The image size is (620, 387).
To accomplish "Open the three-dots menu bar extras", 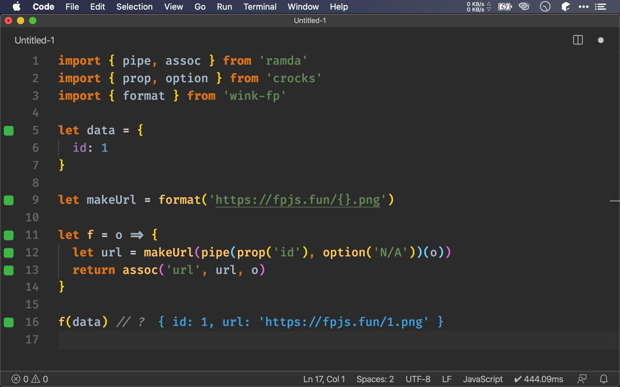I will coord(583,7).
